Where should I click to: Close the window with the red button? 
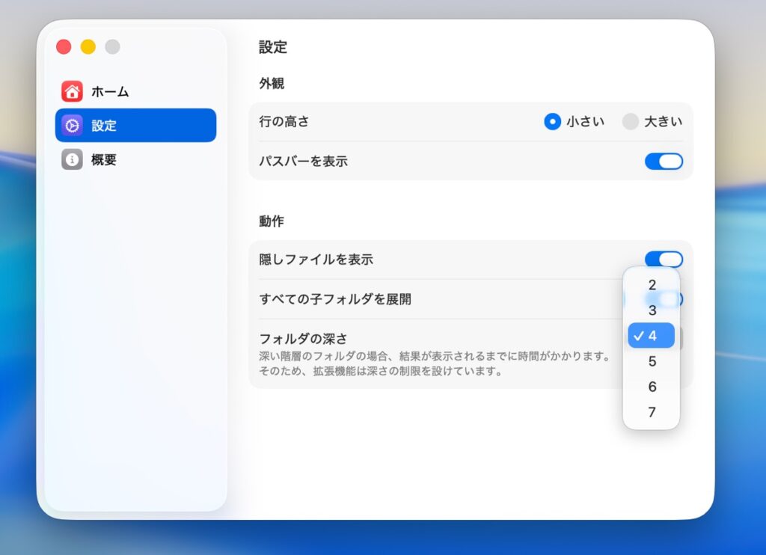point(64,47)
